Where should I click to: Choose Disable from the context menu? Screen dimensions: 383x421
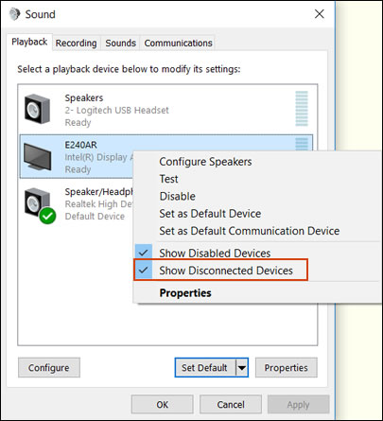(x=177, y=196)
